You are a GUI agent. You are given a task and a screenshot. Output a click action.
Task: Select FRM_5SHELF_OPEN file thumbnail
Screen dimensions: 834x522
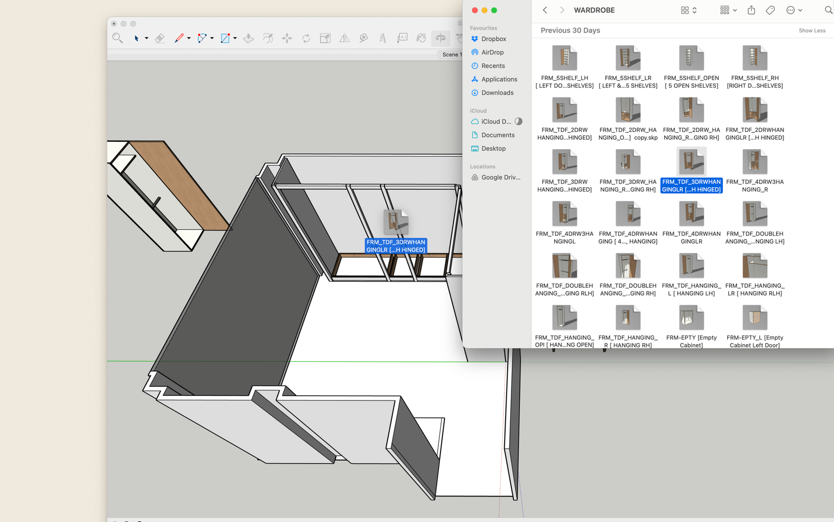point(692,58)
